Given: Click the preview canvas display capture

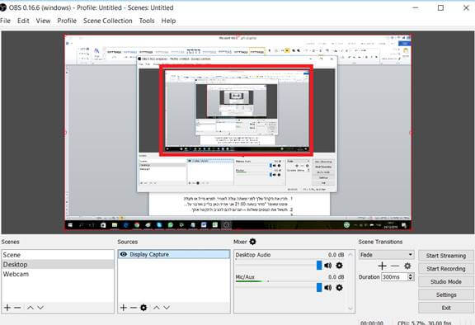Looking at the screenshot, I should point(237,133).
